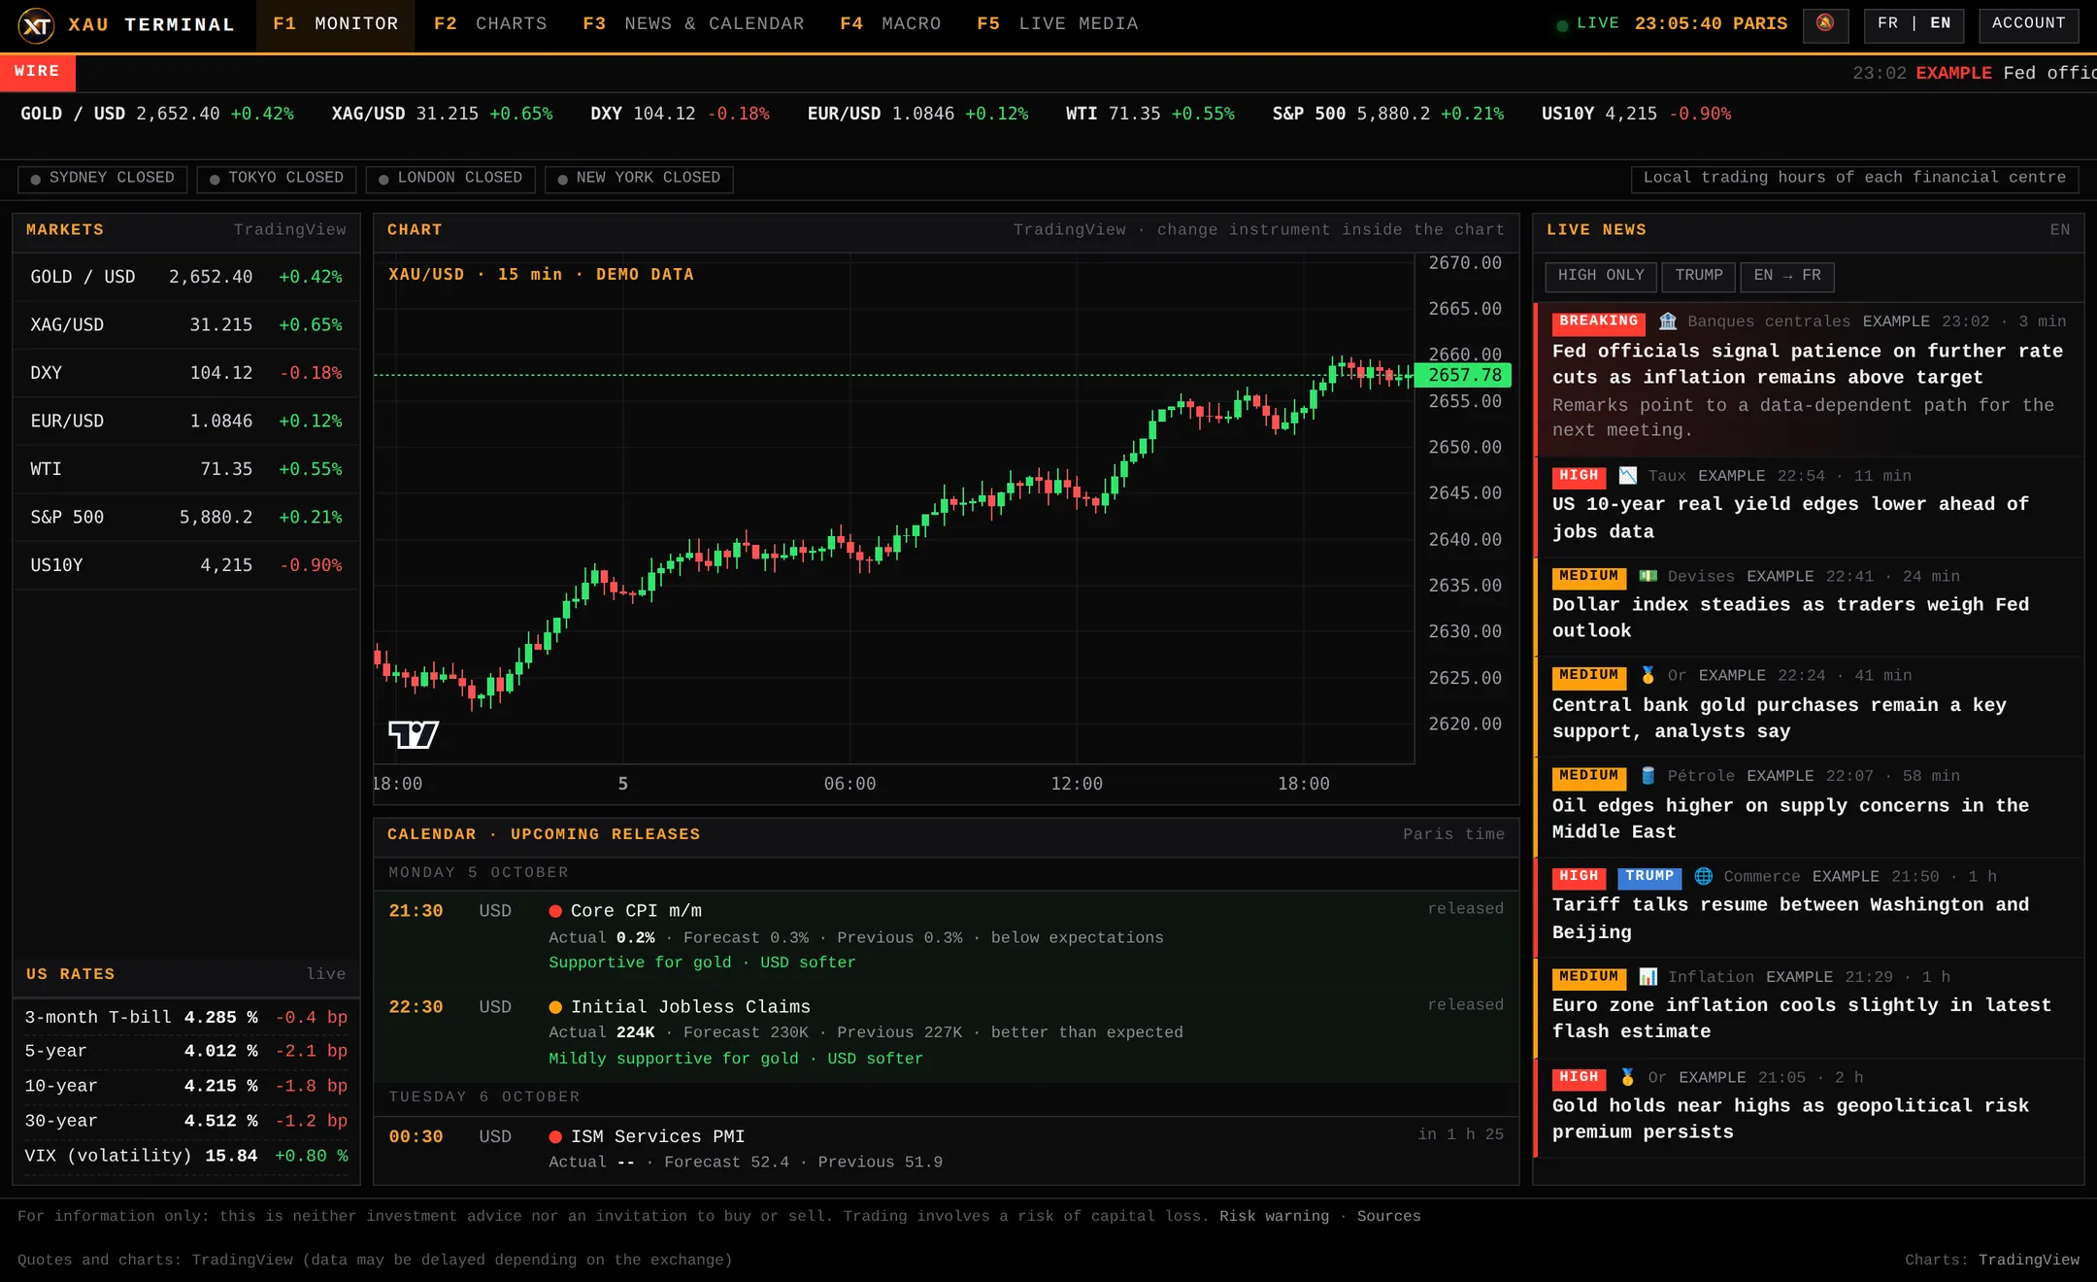
Task: Click the medal icon on the Gold holds near highs story
Action: (x=1628, y=1077)
